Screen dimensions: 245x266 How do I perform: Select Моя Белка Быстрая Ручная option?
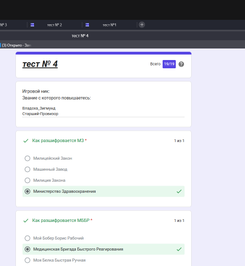pos(27,260)
